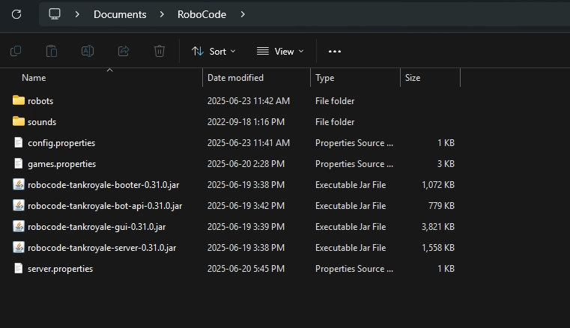This screenshot has height=328, width=570.
Task: Click the date 2025-06-20 2:28 PM
Action: coord(246,164)
